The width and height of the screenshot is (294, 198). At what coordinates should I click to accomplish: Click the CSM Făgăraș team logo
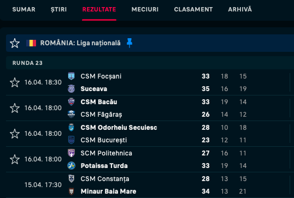[71, 115]
